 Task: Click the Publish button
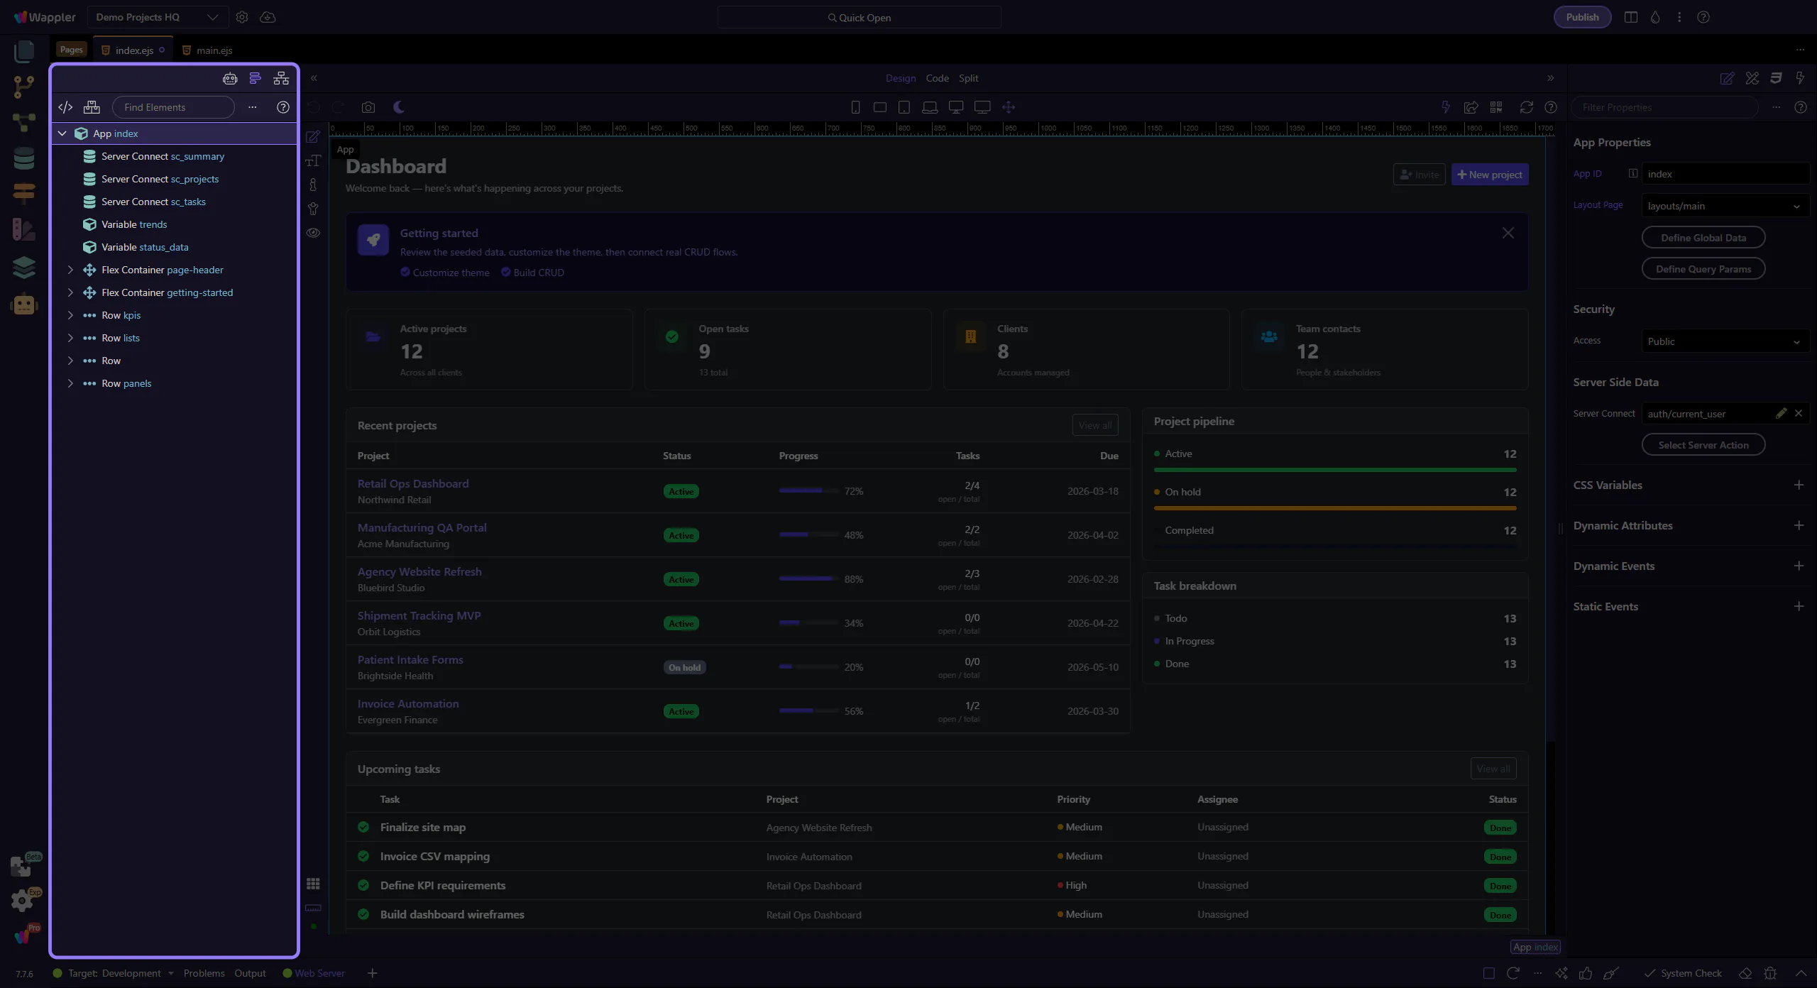click(1582, 17)
